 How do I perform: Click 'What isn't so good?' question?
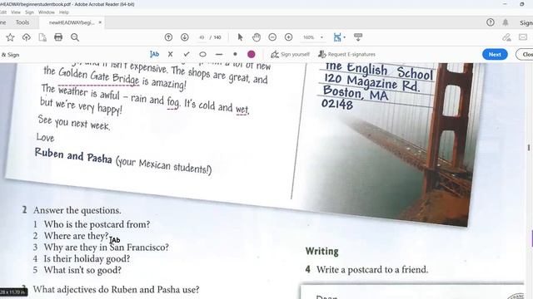[82, 270]
